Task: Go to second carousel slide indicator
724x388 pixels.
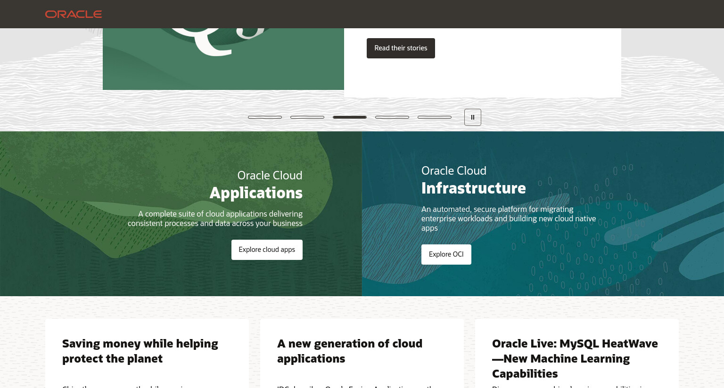Action: coord(307,117)
